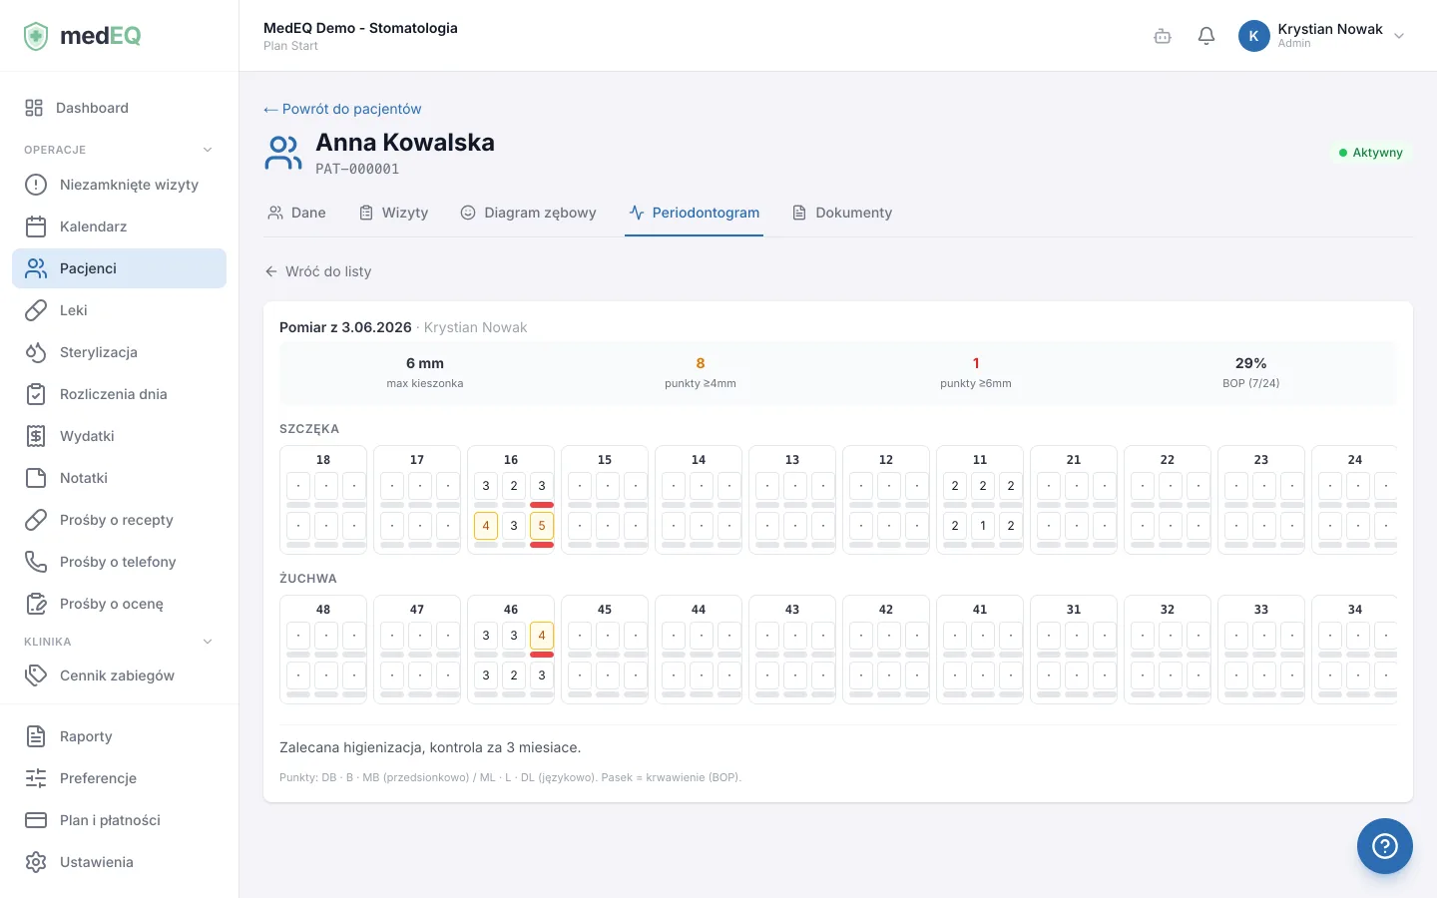Collapse the KLINIKA sidebar section

point(208,642)
